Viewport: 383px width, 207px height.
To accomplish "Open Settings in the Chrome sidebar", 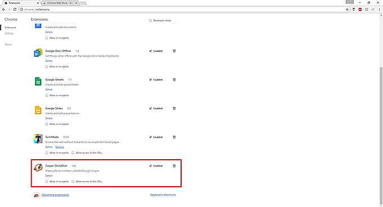I will 9,33.
